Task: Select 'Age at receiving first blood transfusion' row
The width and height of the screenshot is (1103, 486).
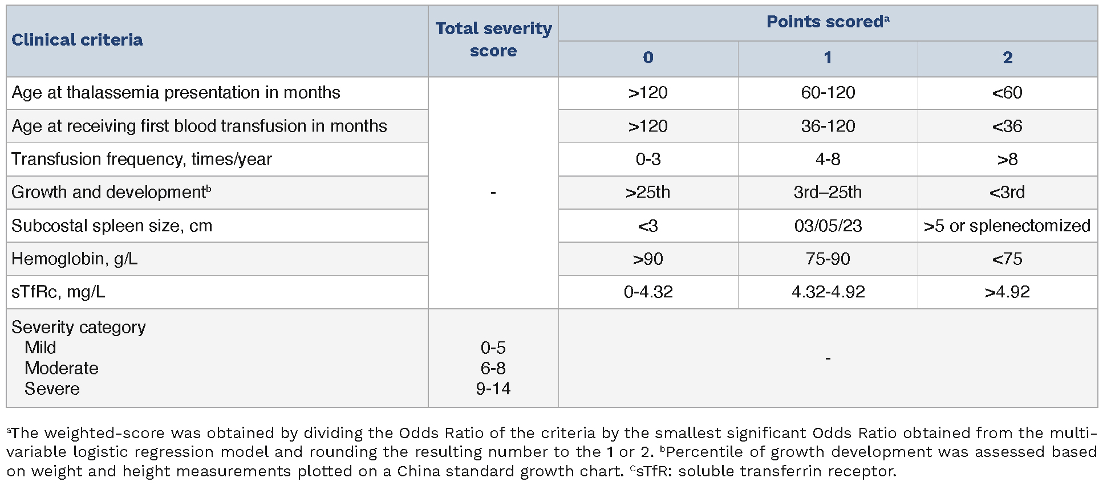Action: coord(199,126)
